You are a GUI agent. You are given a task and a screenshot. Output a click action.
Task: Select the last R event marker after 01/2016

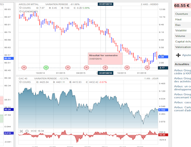[147, 68]
